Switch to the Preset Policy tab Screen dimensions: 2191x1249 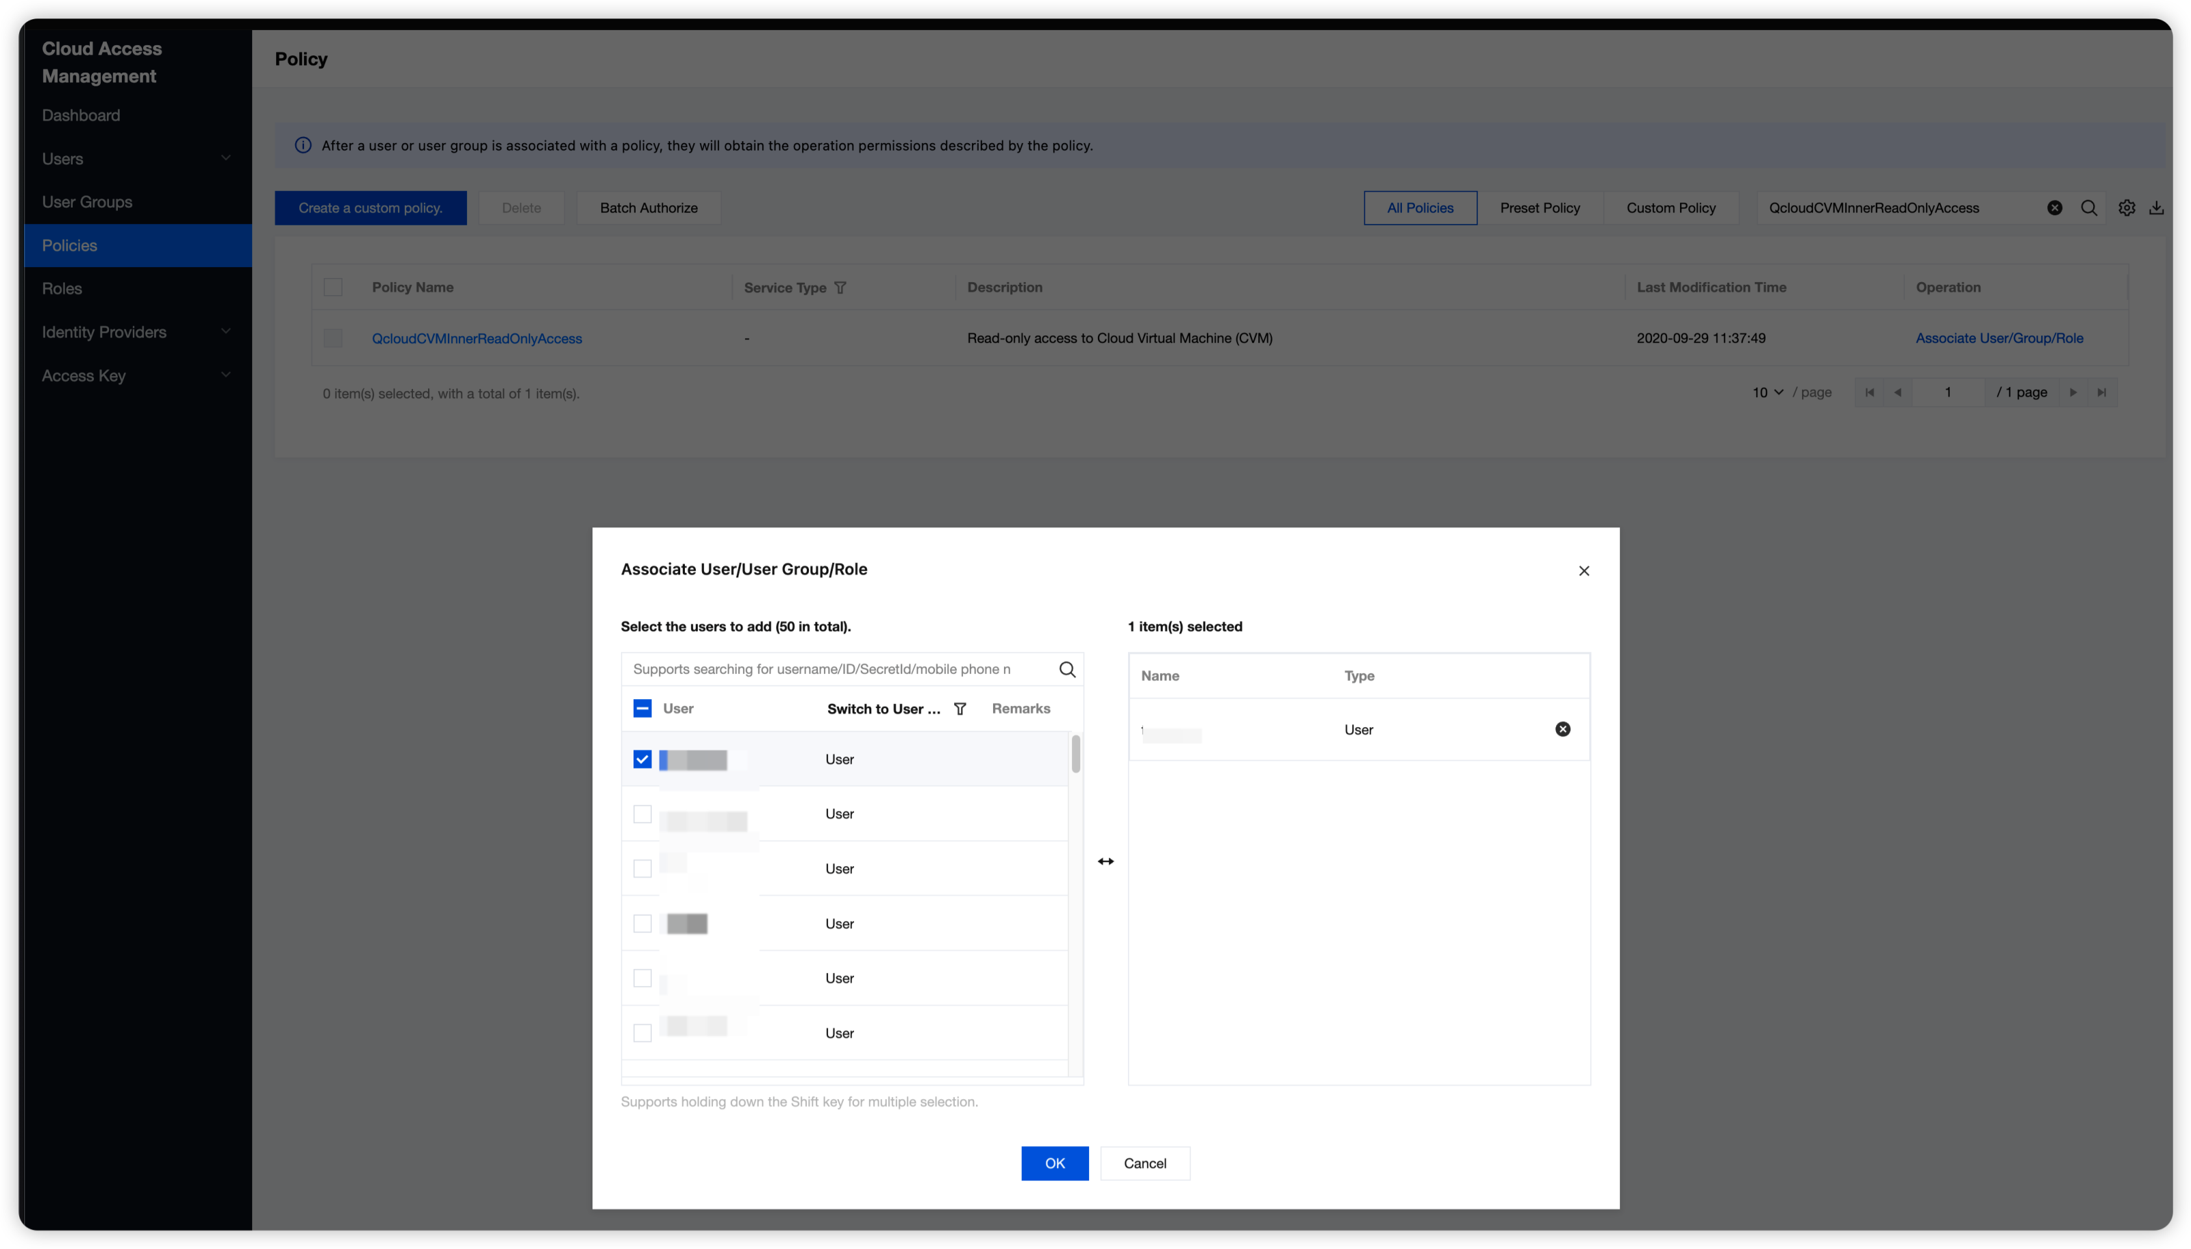(x=1540, y=207)
